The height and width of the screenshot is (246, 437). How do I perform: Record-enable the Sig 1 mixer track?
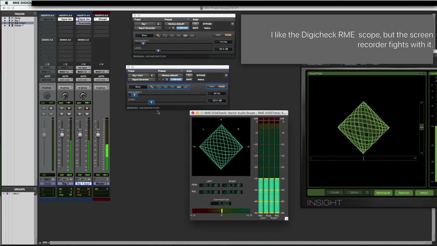(69, 108)
